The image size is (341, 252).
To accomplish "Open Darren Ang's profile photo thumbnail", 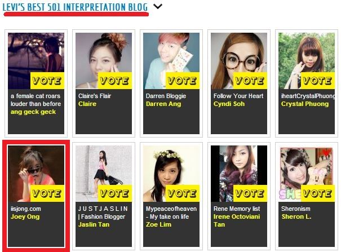I will tap(171, 61).
